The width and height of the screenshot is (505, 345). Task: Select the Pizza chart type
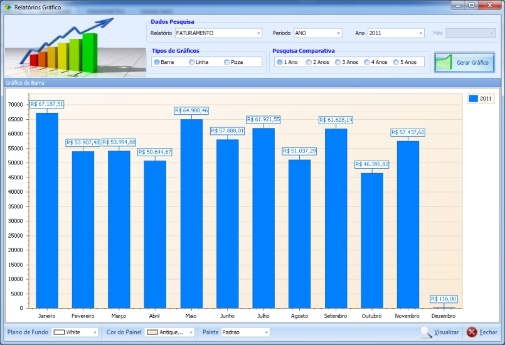(x=227, y=62)
